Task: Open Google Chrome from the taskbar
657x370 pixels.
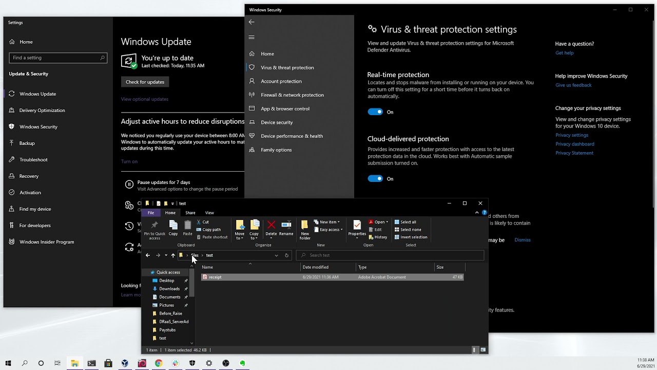Action: pos(159,363)
